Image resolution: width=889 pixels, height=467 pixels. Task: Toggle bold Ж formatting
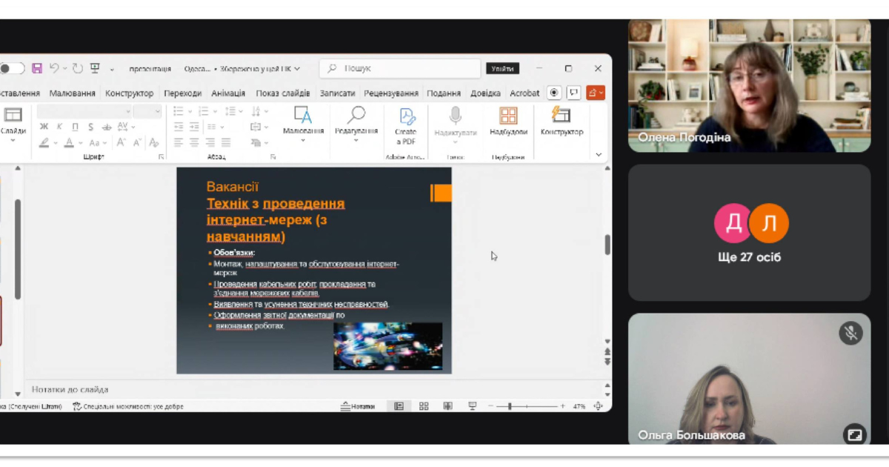(44, 127)
